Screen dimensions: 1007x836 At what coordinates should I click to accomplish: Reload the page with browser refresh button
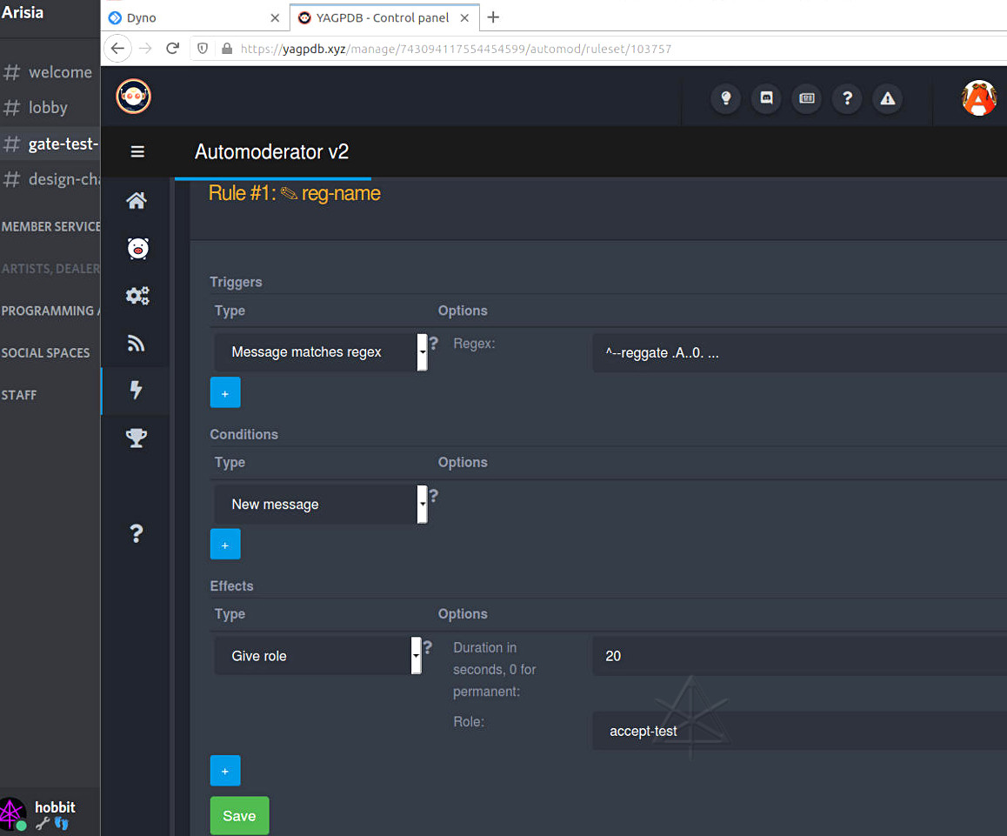[173, 49]
